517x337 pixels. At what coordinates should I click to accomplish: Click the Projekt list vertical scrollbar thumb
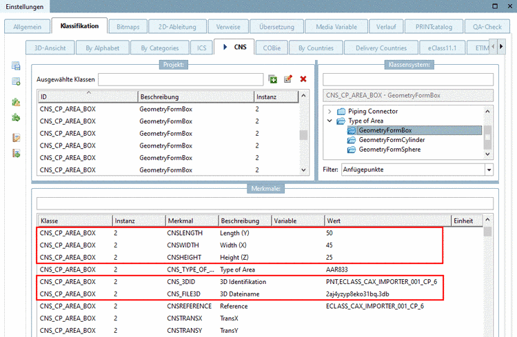(303, 135)
